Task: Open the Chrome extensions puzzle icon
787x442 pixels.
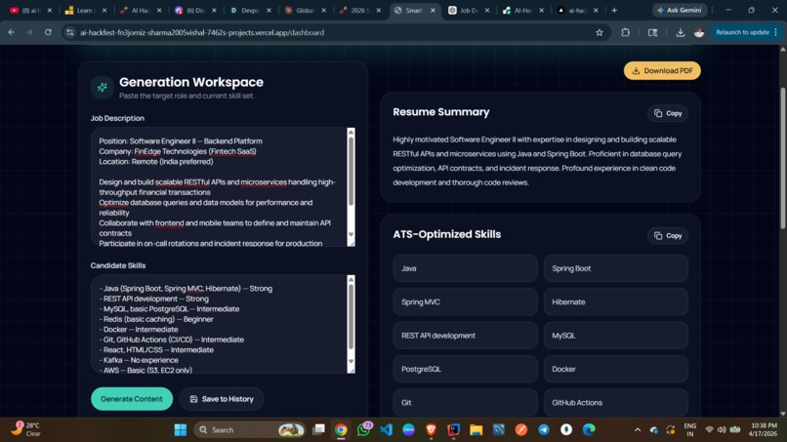Action: tap(625, 32)
